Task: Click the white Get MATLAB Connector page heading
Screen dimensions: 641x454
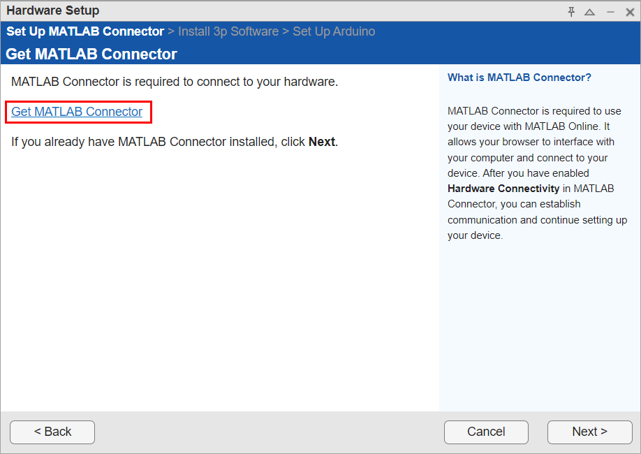Action: [91, 54]
